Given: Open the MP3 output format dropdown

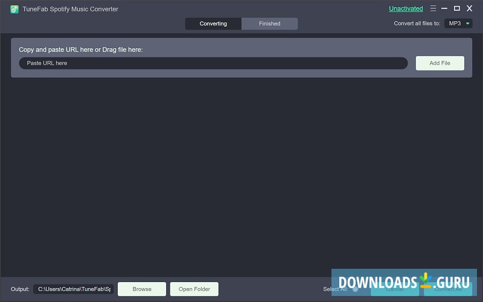Looking at the screenshot, I should [458, 24].
